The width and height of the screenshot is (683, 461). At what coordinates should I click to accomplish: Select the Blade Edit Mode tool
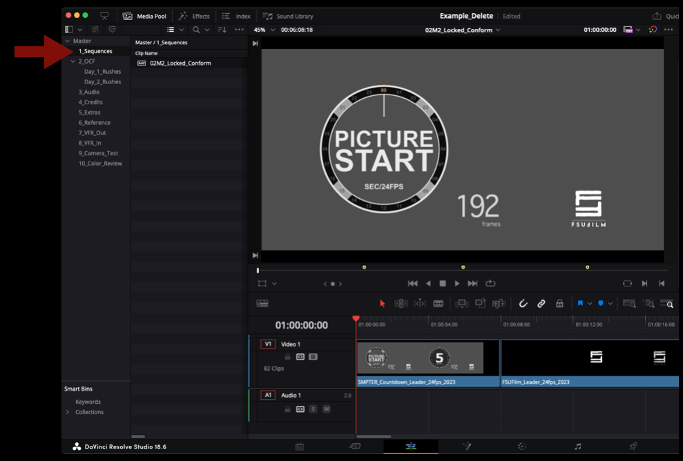pyautogui.click(x=439, y=304)
